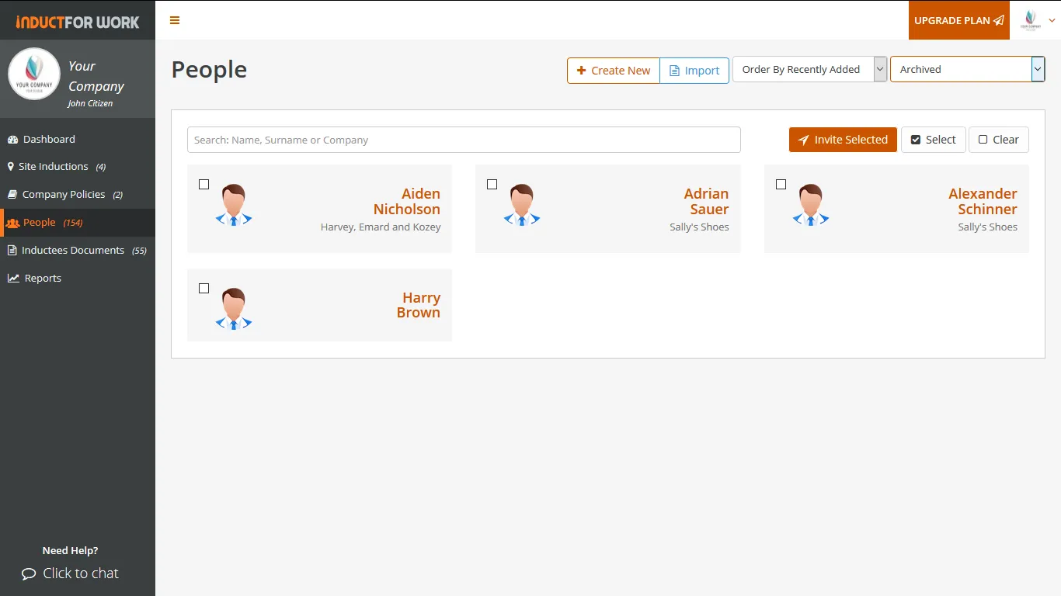1061x596 pixels.
Task: Open the Adrian Sauer name link
Action: [706, 202]
